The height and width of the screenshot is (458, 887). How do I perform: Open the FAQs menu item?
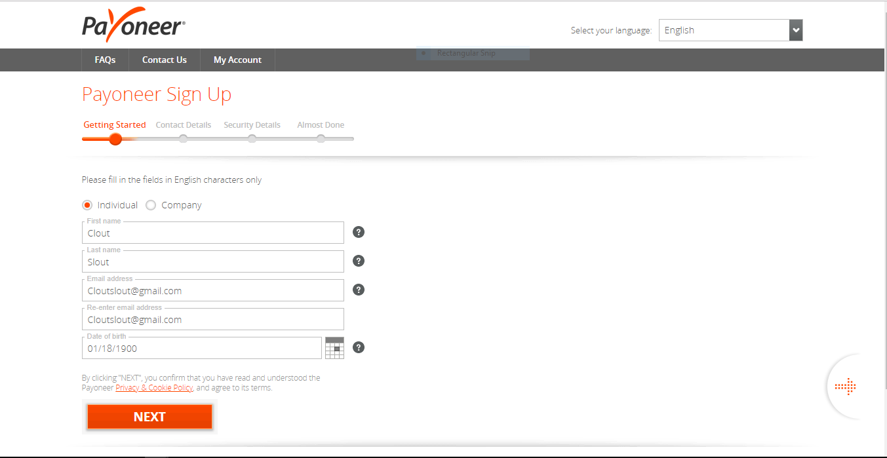(x=105, y=60)
